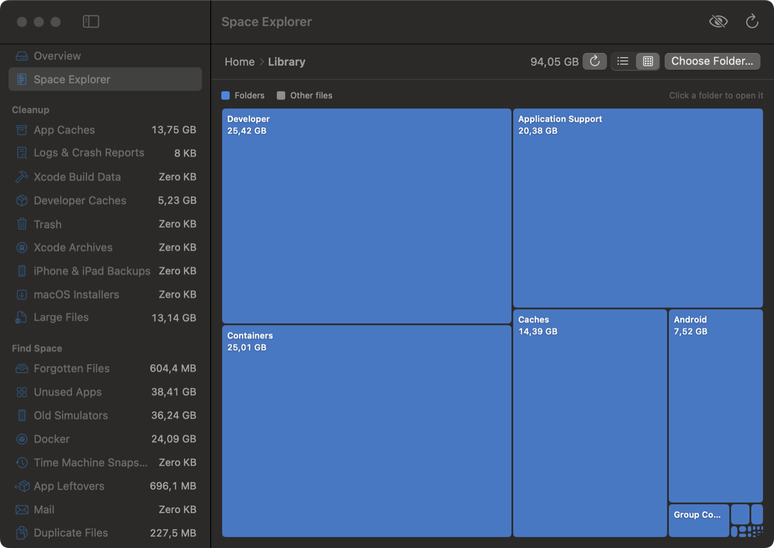
Task: Rescan the folder next to 94,05 GB
Action: point(594,61)
